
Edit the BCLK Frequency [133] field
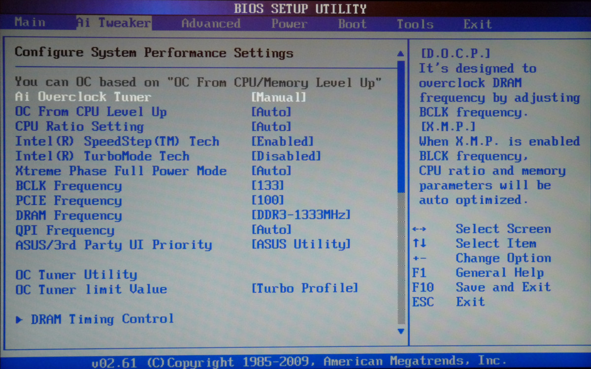point(268,186)
